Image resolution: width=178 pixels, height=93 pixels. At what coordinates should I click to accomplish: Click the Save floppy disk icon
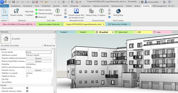[x=13, y=2]
